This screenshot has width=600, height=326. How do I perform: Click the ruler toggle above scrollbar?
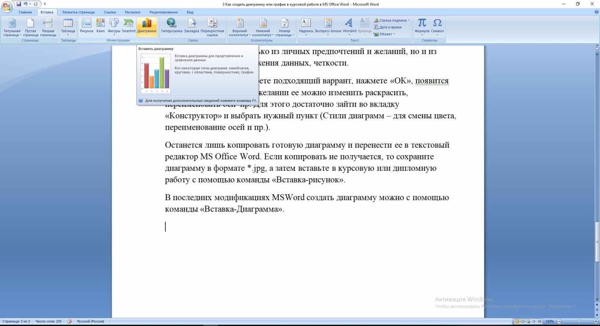pos(597,48)
